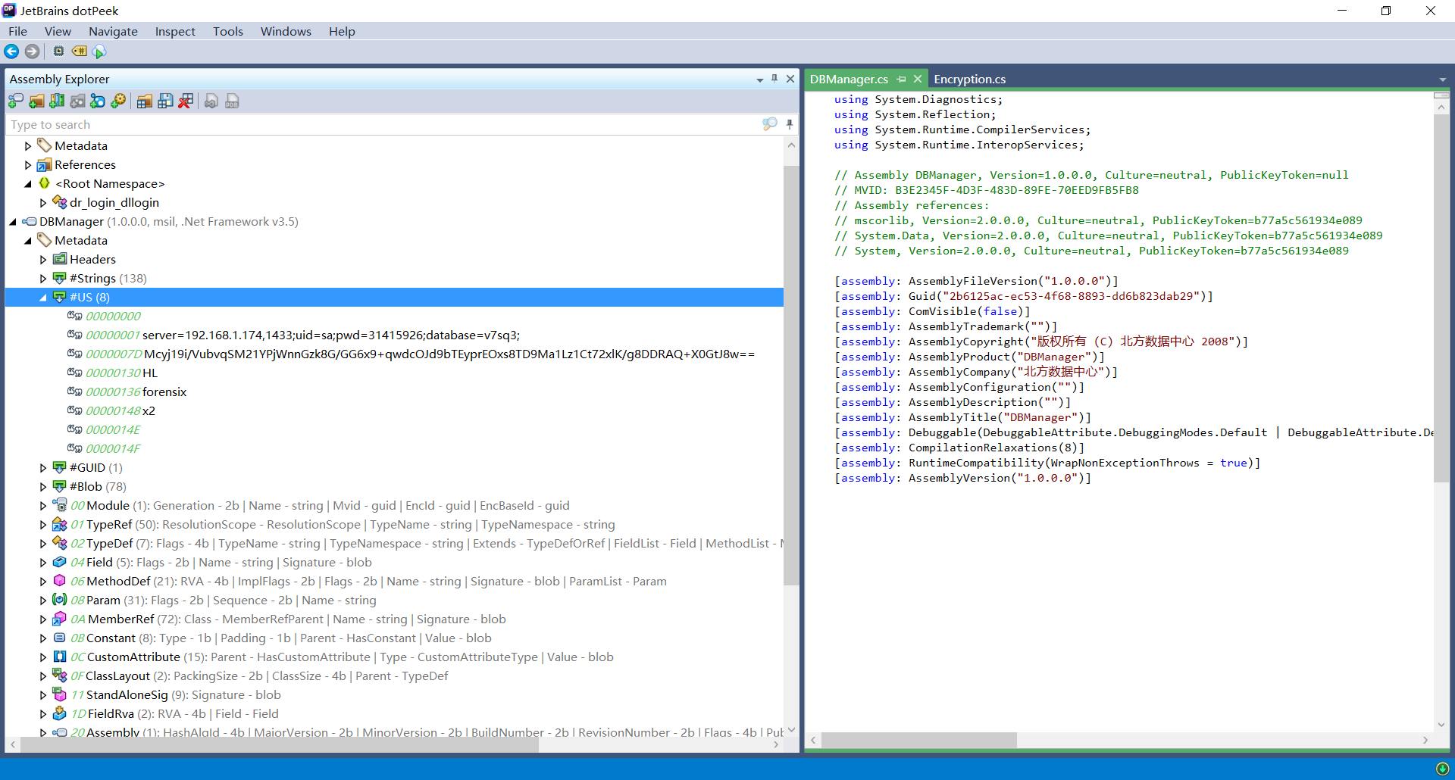
Task: Expand the References node
Action: pos(28,165)
